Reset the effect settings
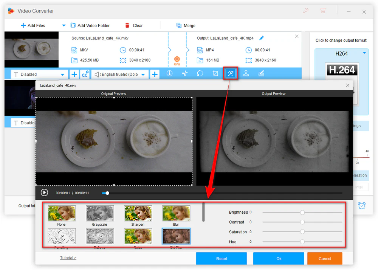 click(x=221, y=258)
